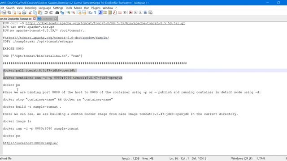This screenshot has height=161, width=287.
Task: Click the Save All toolbar icon
Action: [x=9, y=13]
